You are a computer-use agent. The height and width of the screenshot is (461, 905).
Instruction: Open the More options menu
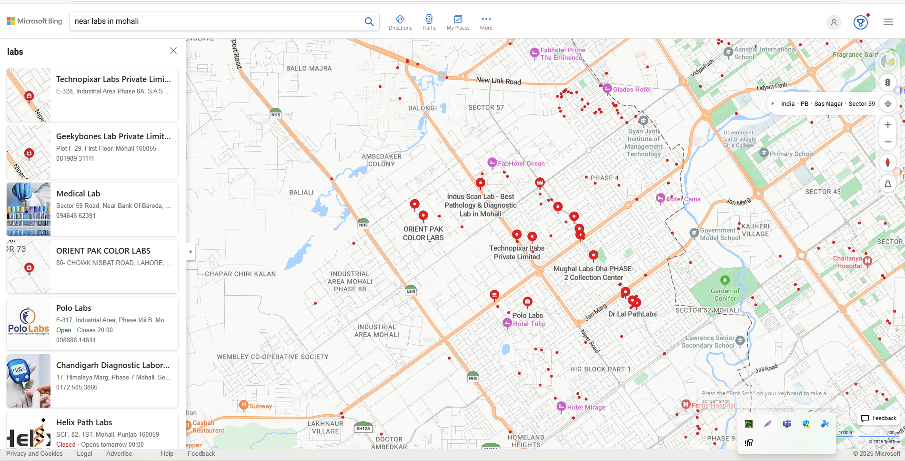pos(486,22)
